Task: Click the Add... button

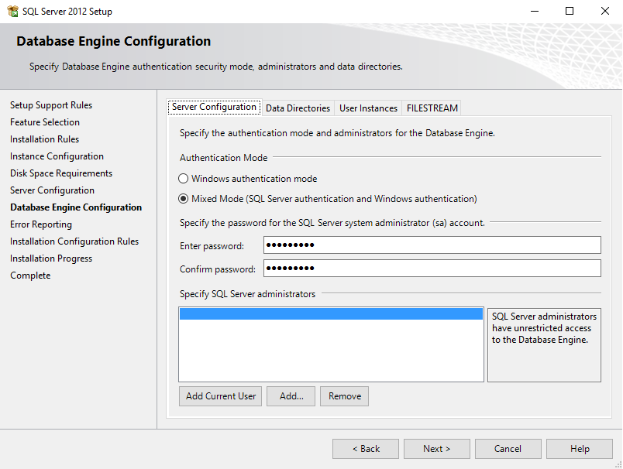Action: (x=291, y=396)
